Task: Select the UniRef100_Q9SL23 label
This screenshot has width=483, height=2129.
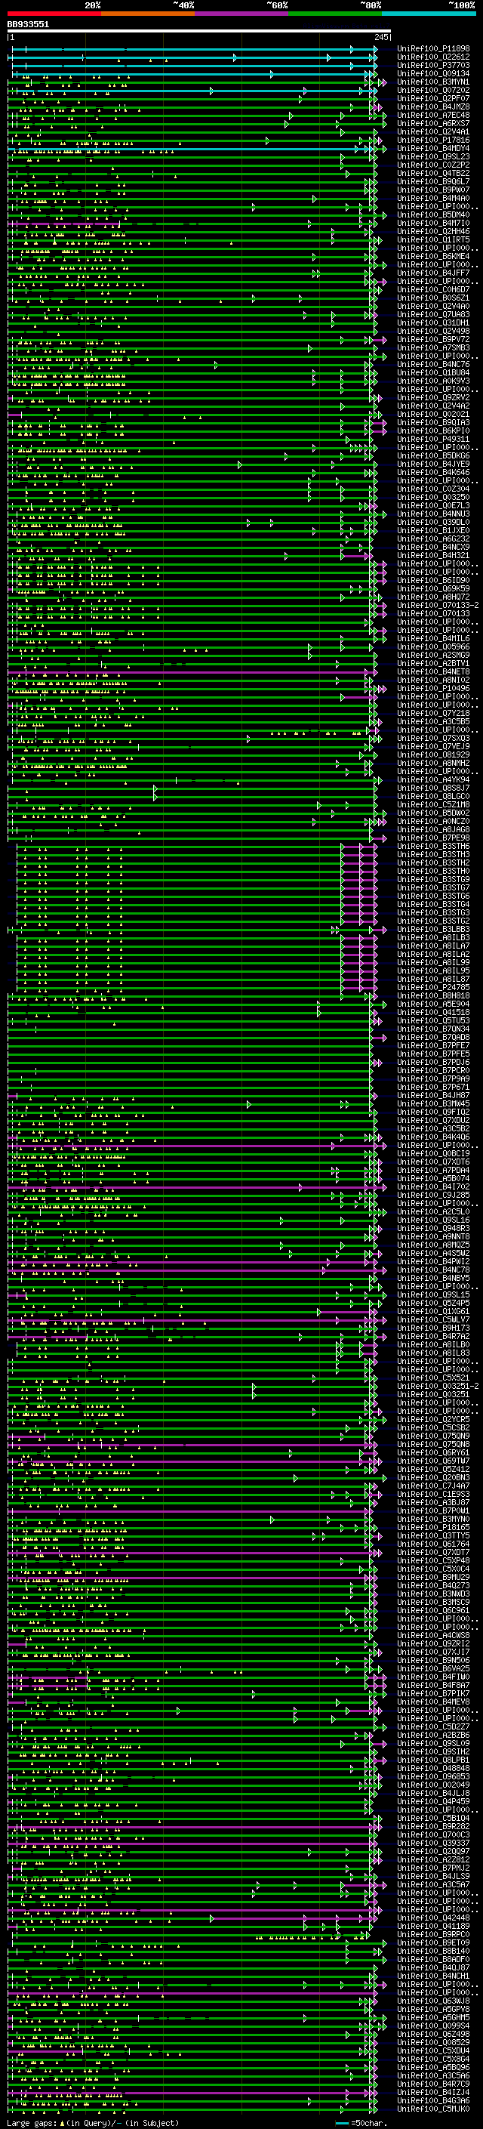Action: coord(433,157)
